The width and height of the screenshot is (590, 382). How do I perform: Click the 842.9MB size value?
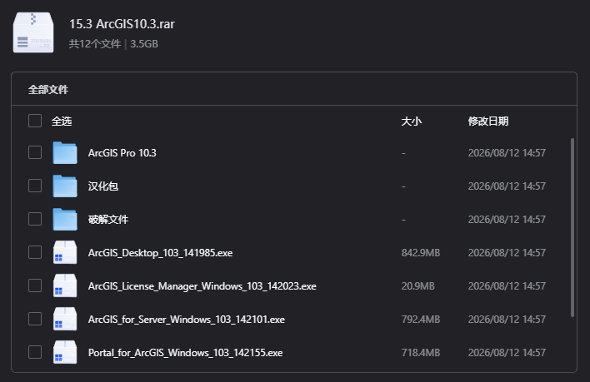tap(421, 253)
